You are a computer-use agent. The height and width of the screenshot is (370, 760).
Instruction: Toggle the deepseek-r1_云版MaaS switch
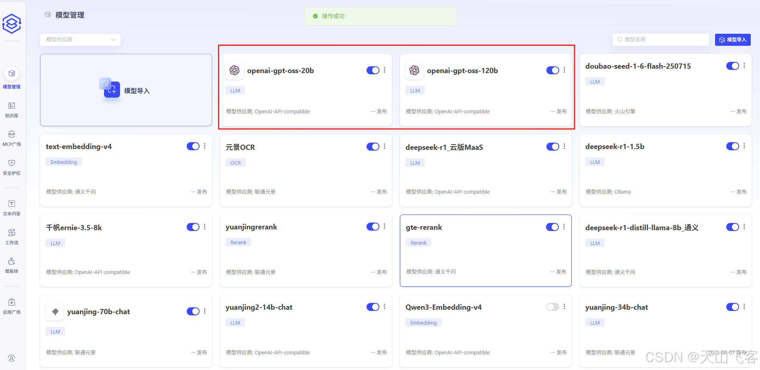pyautogui.click(x=553, y=147)
